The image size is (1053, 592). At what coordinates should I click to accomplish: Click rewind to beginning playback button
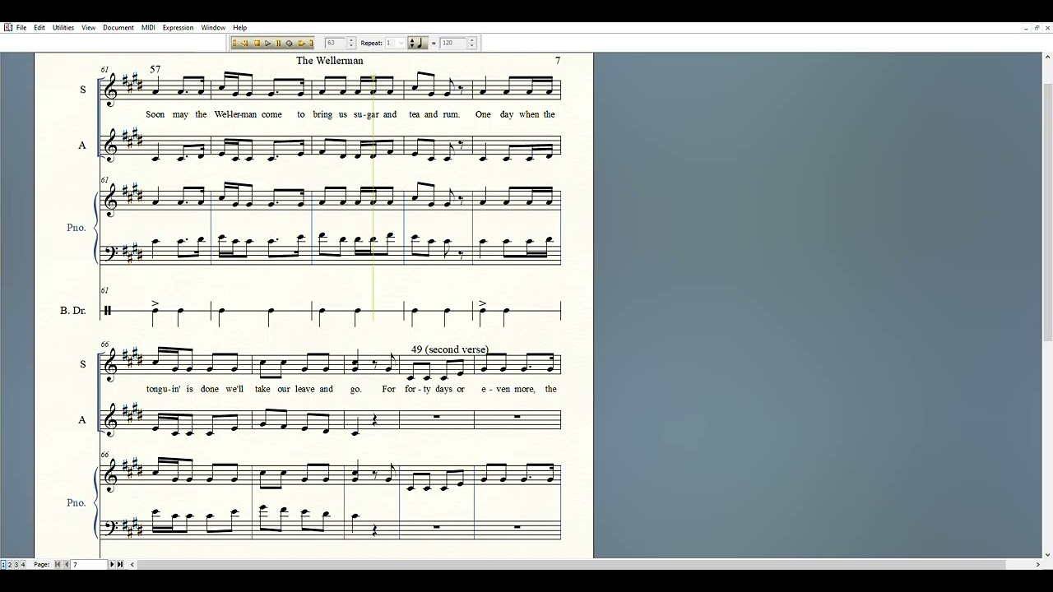coord(234,43)
